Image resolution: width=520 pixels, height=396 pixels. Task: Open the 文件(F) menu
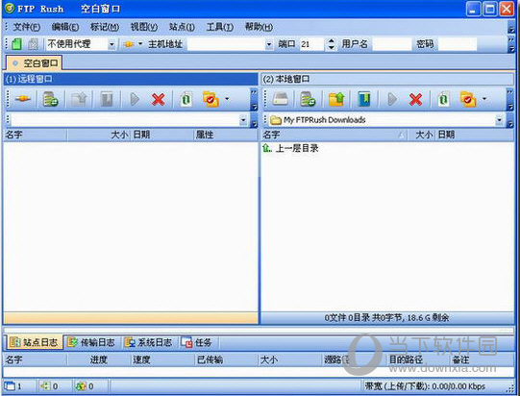(27, 27)
